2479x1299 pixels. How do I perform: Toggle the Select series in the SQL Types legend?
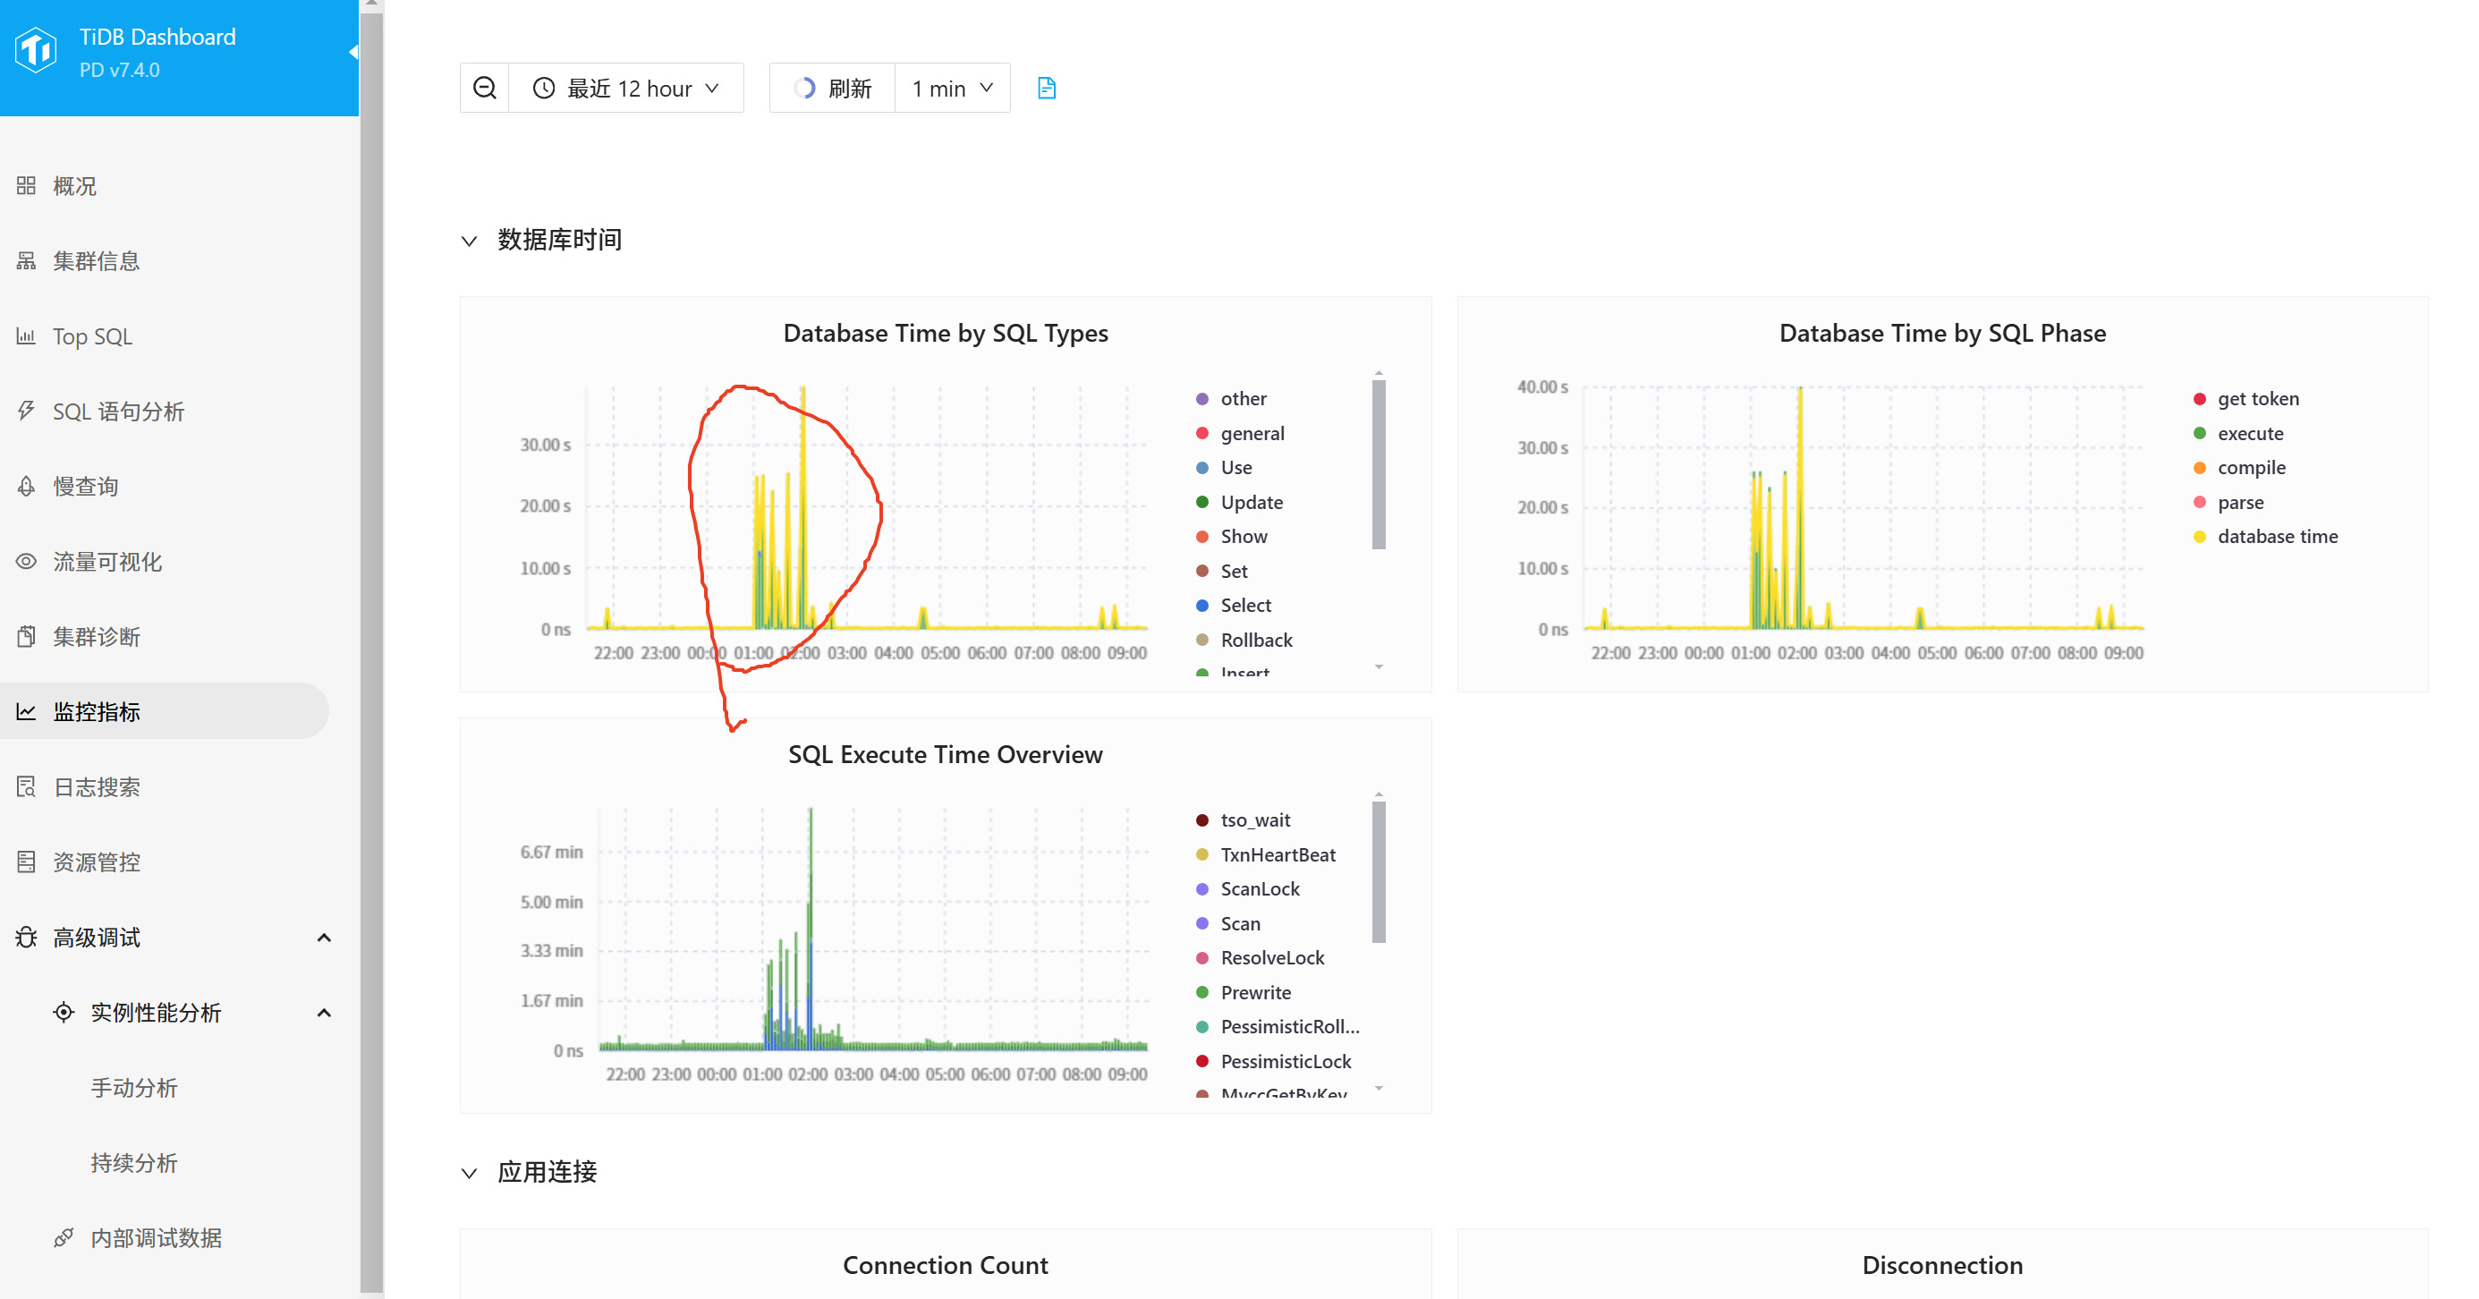pyautogui.click(x=1245, y=606)
